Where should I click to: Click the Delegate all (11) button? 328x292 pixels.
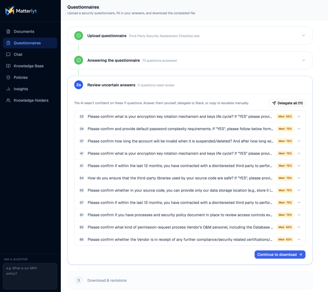coord(287,103)
